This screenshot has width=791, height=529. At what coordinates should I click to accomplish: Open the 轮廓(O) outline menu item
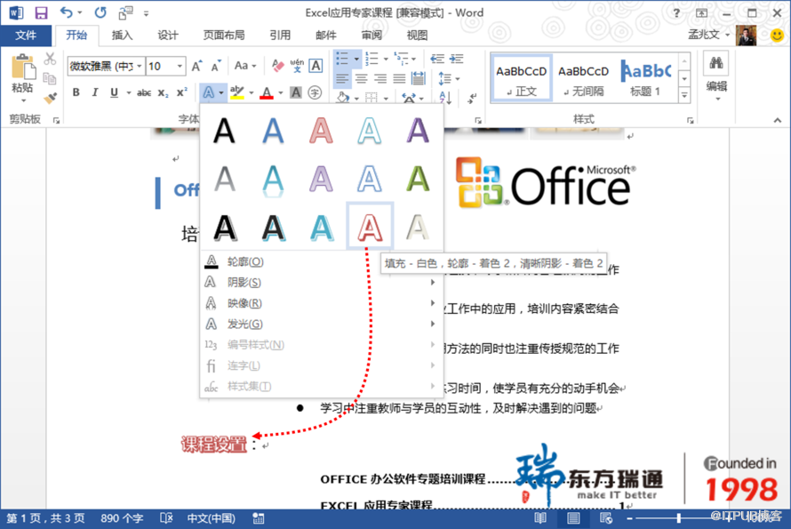(321, 261)
